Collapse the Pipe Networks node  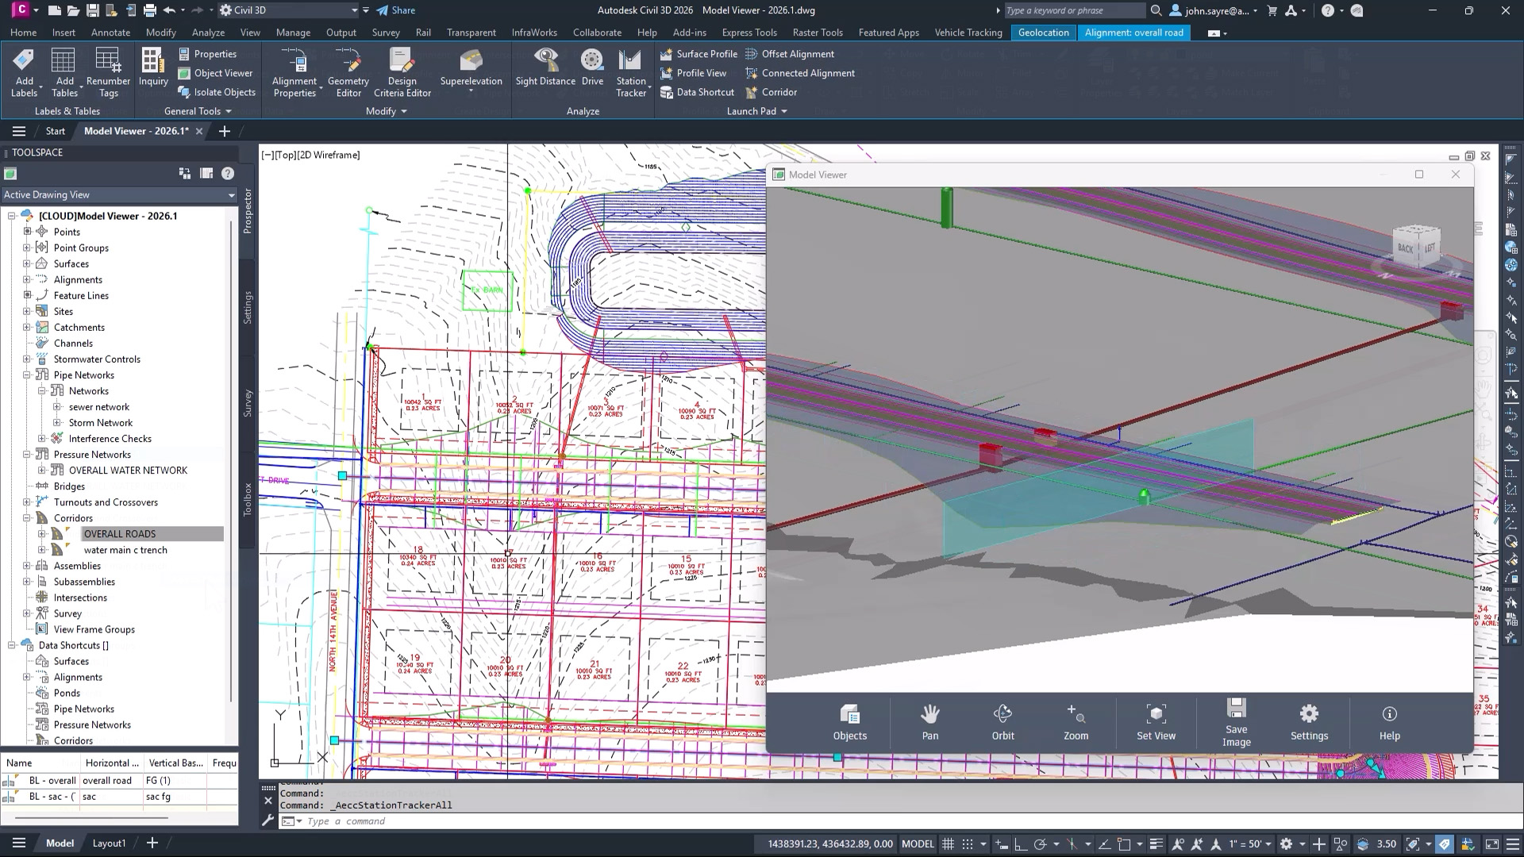[x=27, y=375]
